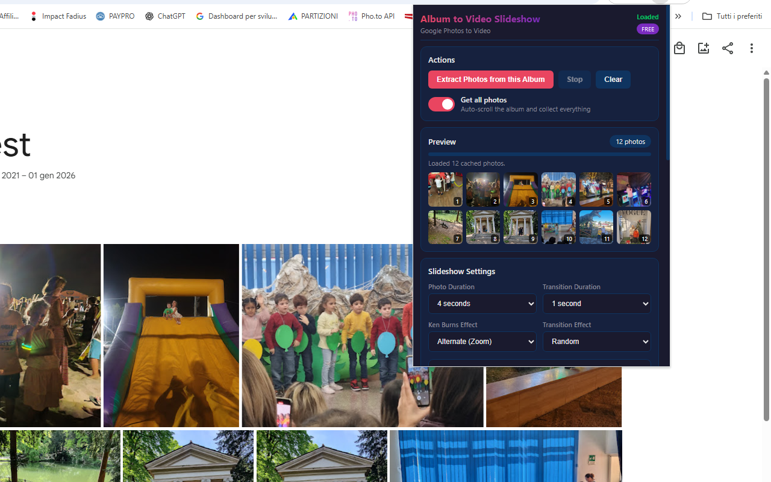The image size is (771, 482).
Task: Open the Photo Duration dropdown
Action: 482,304
